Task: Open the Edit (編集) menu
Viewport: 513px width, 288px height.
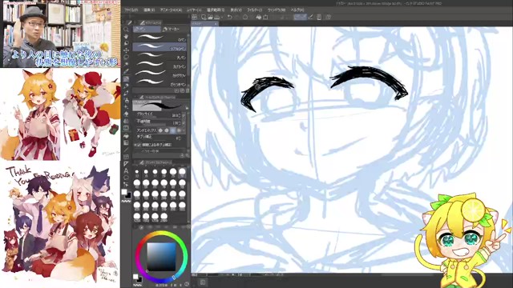Action: tap(149, 10)
